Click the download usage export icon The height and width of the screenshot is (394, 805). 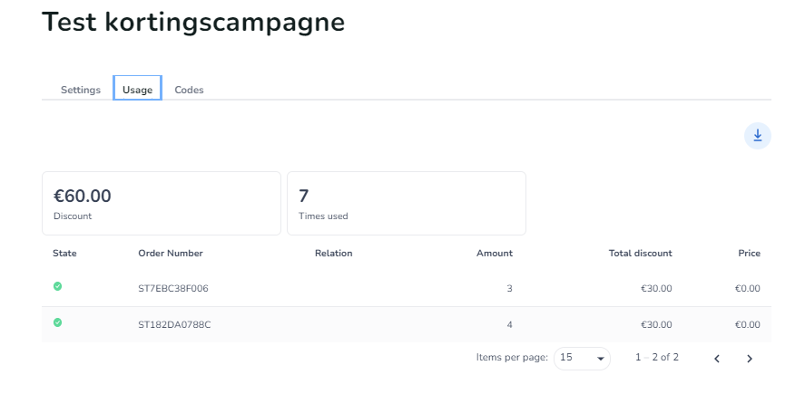[757, 136]
